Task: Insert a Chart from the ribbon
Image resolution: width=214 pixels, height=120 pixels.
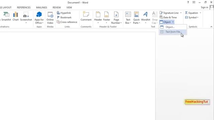Action: (x=15, y=17)
